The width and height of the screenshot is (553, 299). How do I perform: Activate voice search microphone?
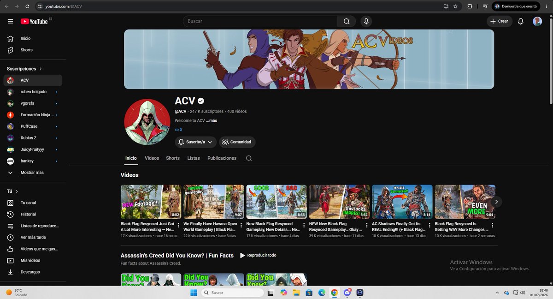click(366, 21)
